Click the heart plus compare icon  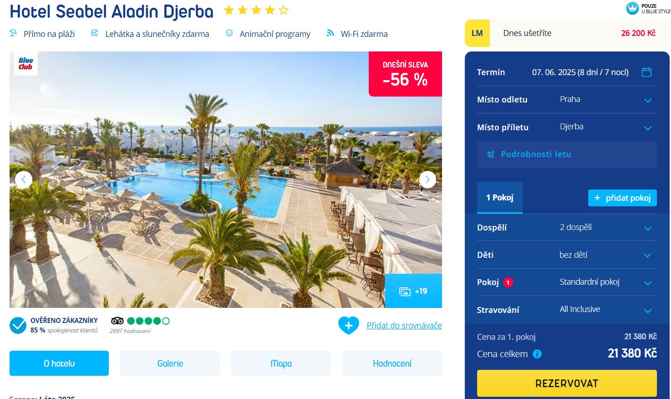click(349, 325)
